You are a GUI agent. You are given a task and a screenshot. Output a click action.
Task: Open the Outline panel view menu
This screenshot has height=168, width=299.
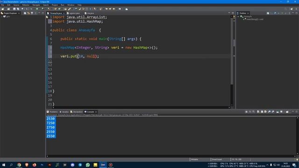click(x=289, y=13)
